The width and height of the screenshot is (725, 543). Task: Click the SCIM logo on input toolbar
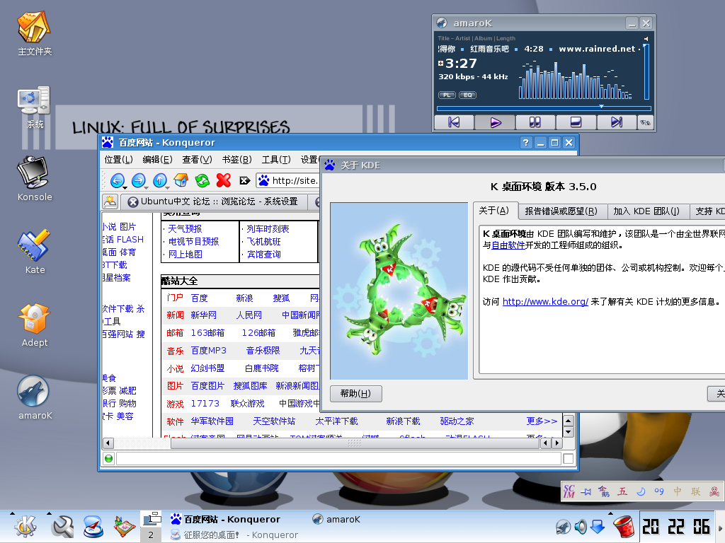[x=569, y=492]
